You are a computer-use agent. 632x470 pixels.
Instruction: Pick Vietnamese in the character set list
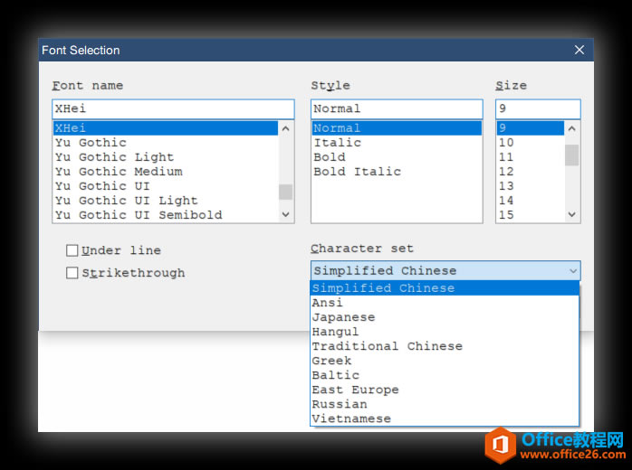351,418
